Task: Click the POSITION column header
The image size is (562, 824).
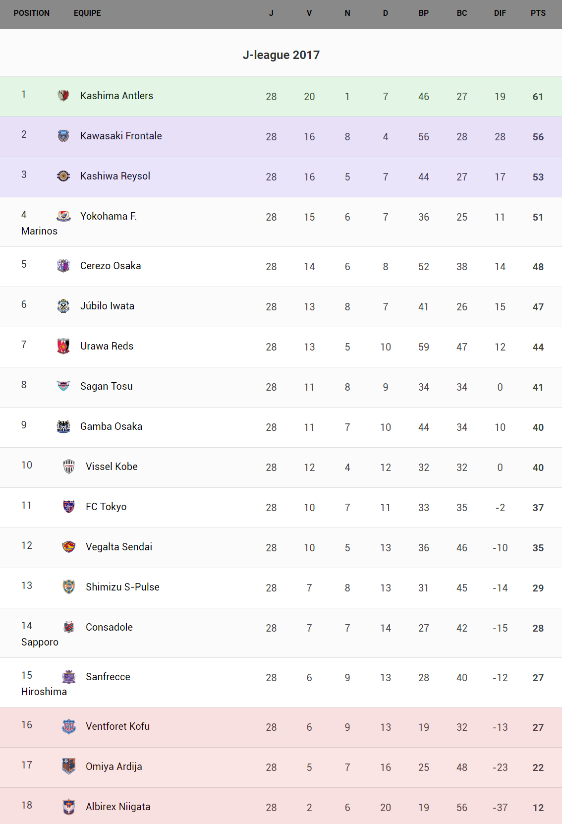Action: click(x=32, y=13)
